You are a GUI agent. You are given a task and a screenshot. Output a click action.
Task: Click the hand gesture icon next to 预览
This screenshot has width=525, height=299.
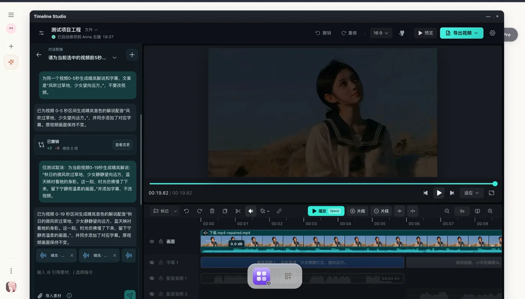(402, 33)
